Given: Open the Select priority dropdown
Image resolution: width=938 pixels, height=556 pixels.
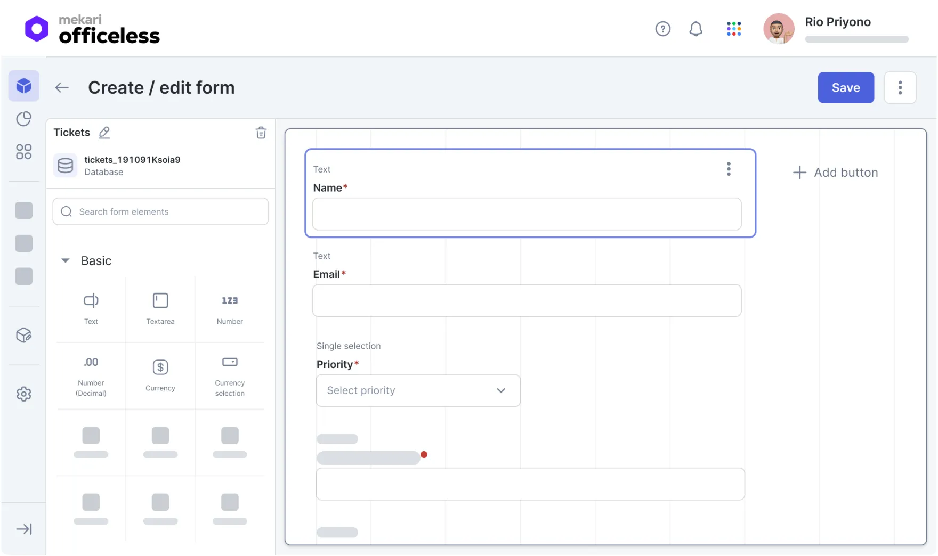Looking at the screenshot, I should tap(418, 390).
